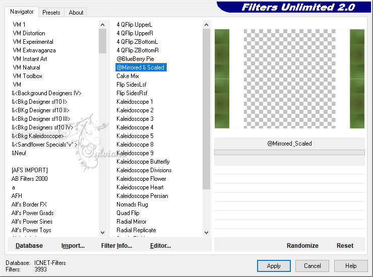
Task: Select &Neu! category
Action: pos(19,153)
